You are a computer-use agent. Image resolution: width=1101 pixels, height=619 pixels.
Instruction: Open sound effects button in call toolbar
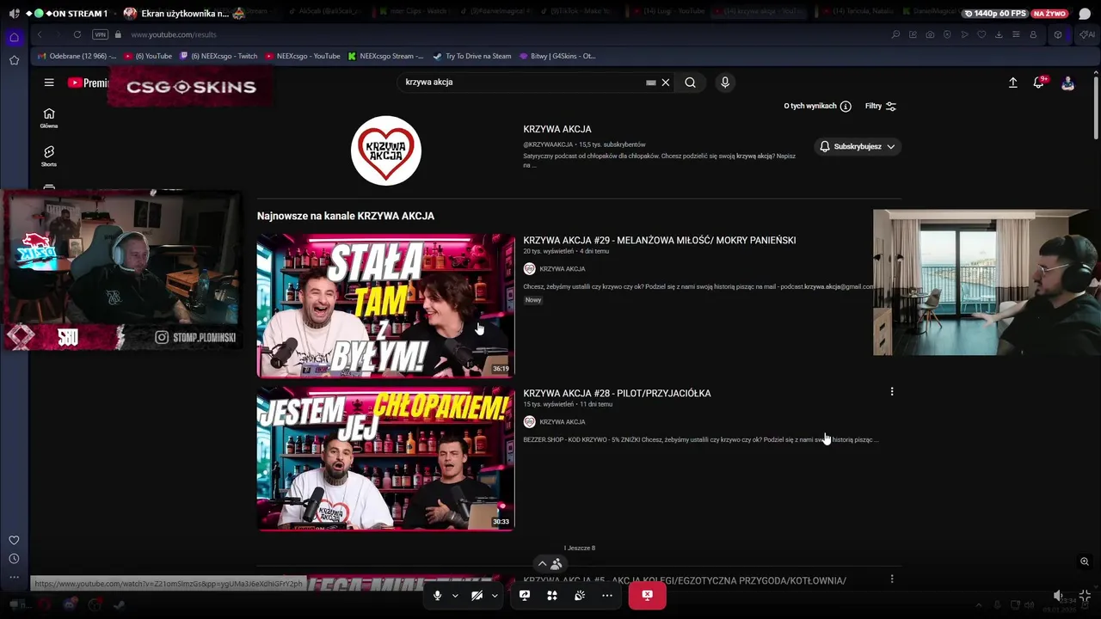(x=580, y=595)
